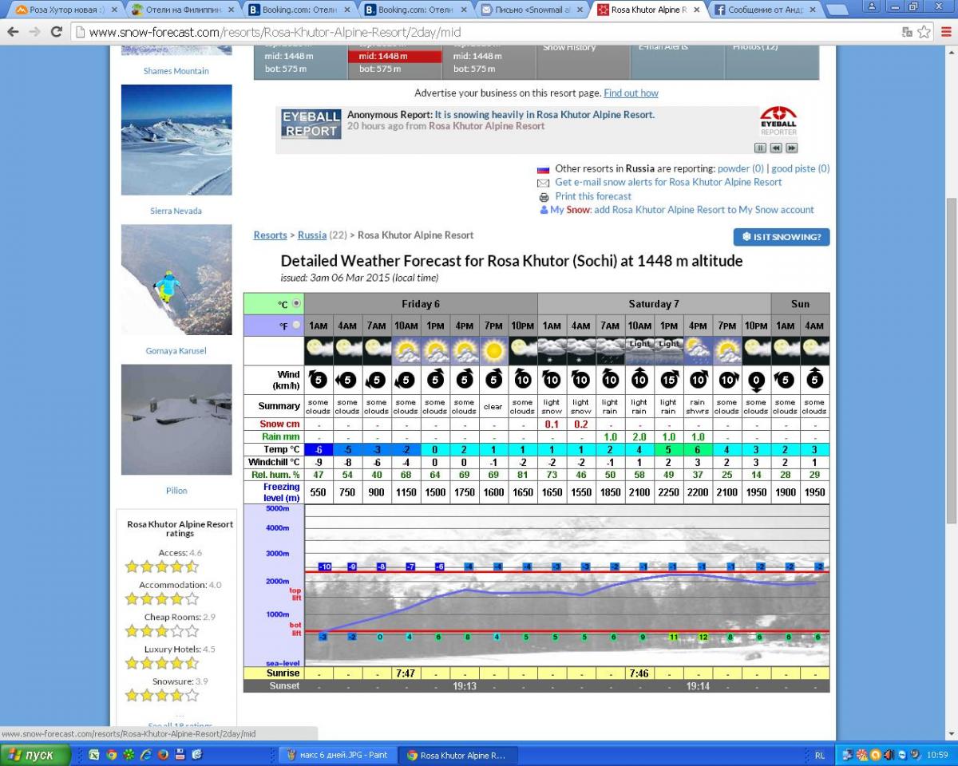The height and width of the screenshot is (766, 958).
Task: Click the Saturday 10PM wind 0 icon
Action: (755, 381)
